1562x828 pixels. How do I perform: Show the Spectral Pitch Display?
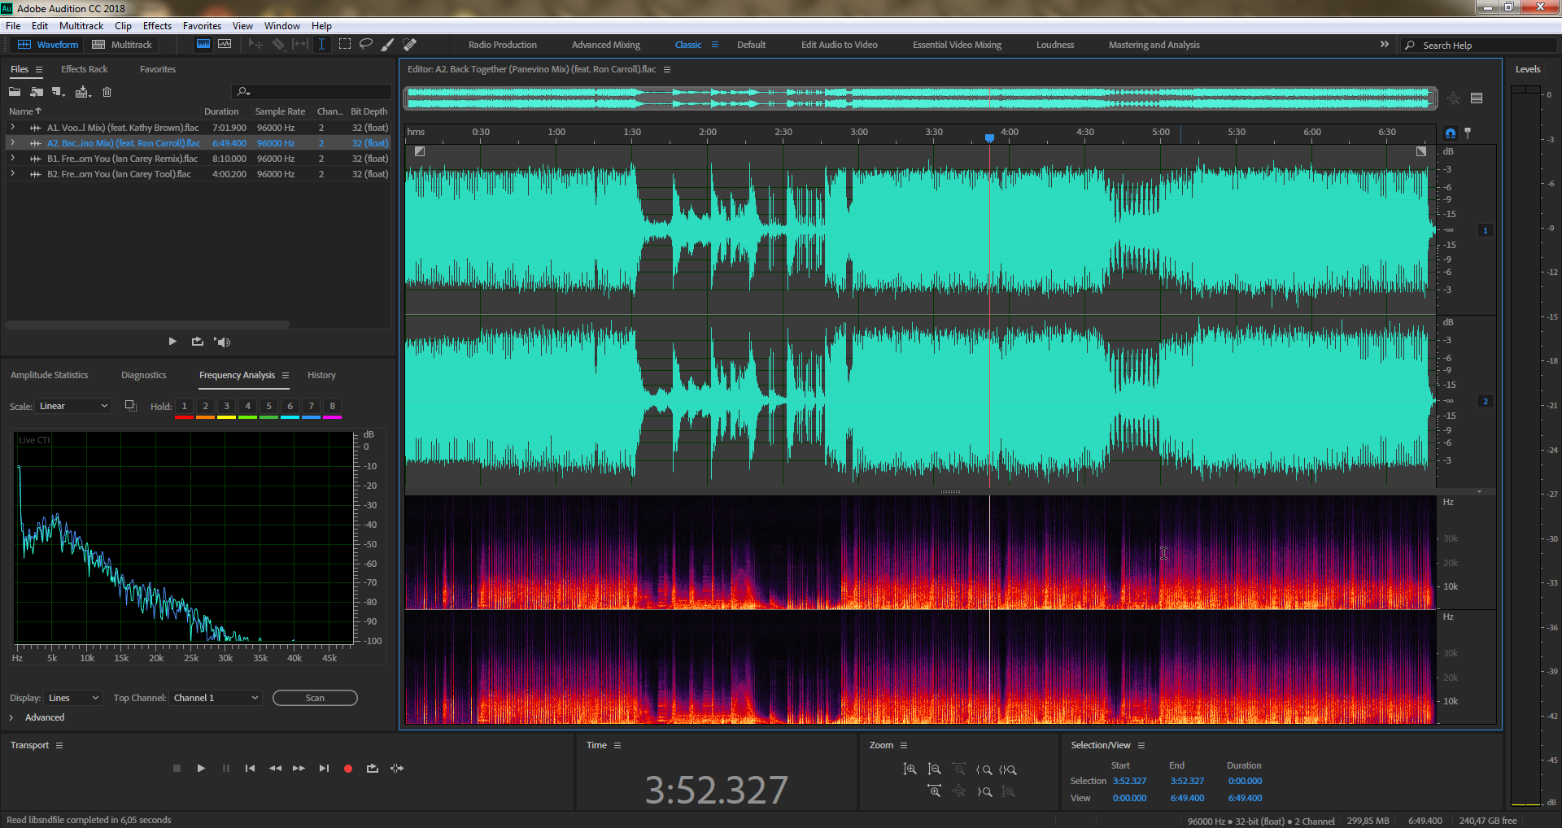(225, 45)
